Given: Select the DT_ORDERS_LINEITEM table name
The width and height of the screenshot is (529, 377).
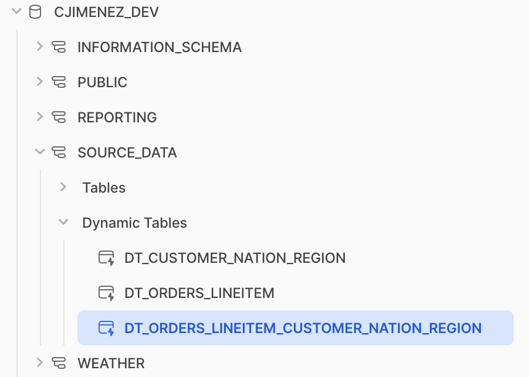Looking at the screenshot, I should 199,293.
